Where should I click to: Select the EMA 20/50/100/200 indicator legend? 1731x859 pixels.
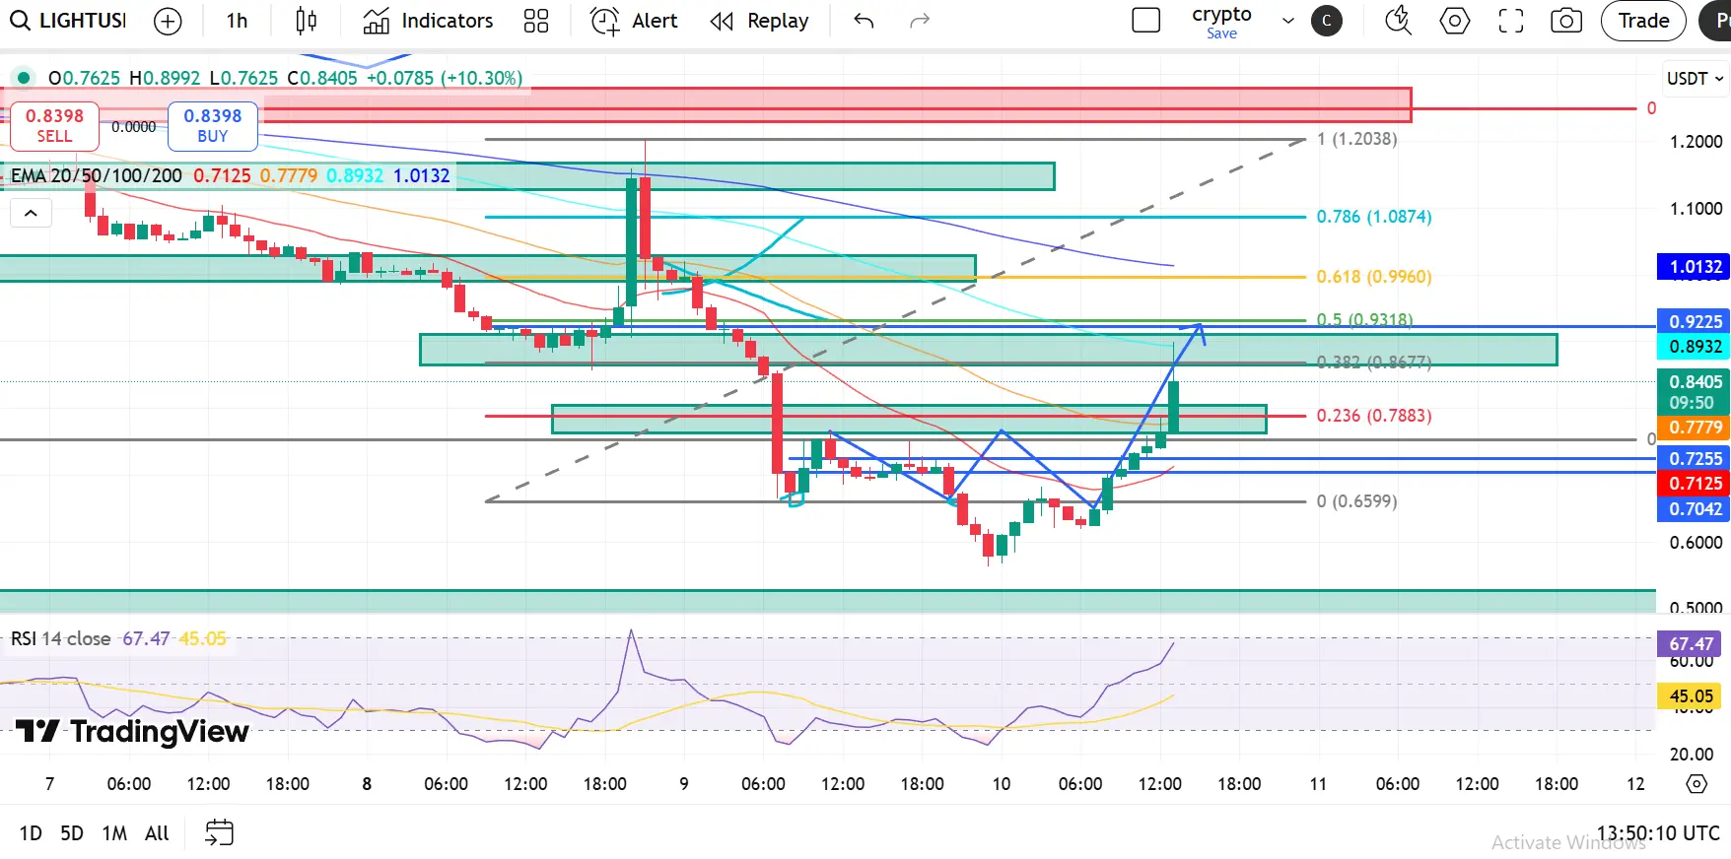(x=97, y=176)
